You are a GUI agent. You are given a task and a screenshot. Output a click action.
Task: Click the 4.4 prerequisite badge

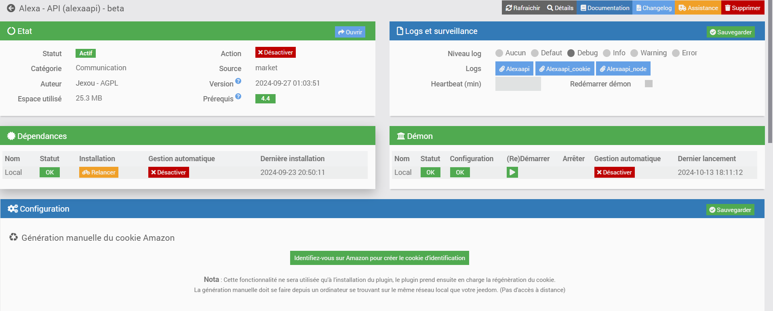click(x=265, y=99)
